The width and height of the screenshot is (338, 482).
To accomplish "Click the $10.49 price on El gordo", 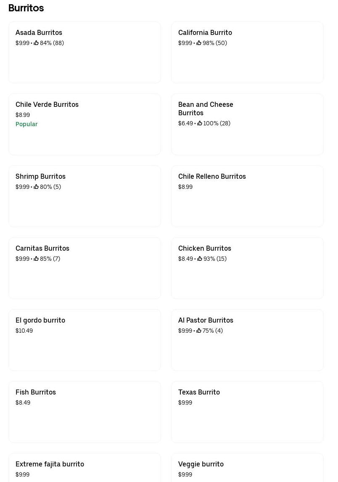I will (x=24, y=331).
